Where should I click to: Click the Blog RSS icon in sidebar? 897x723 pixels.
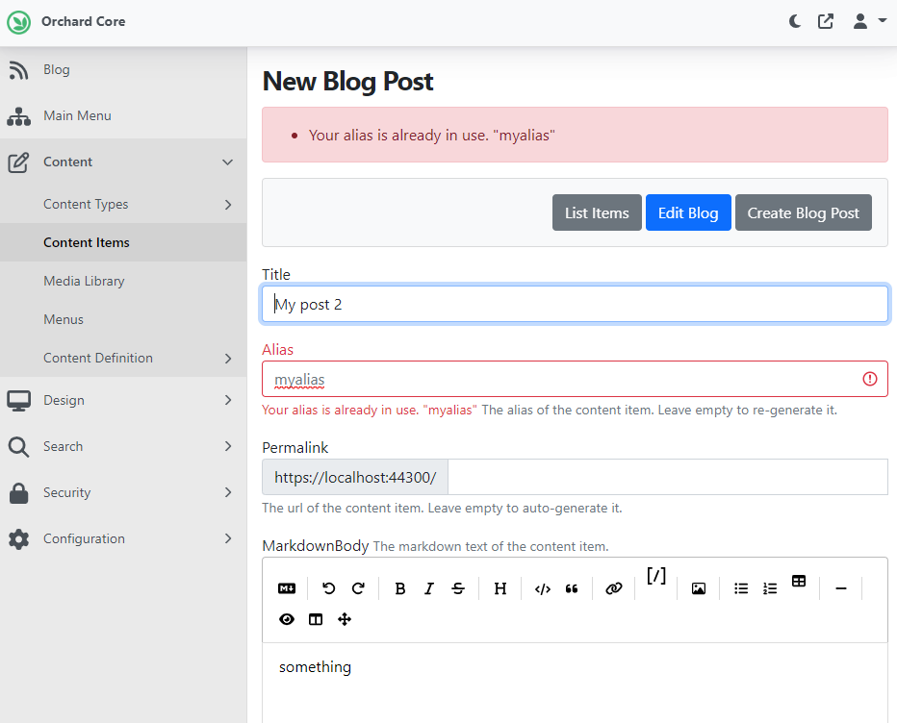pos(18,70)
